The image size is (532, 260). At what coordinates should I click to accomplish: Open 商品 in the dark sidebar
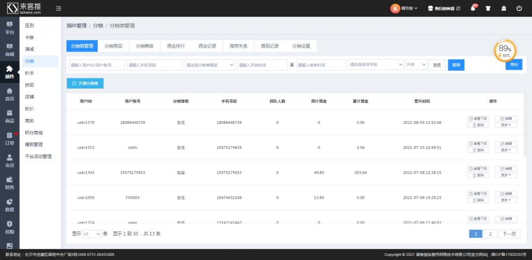[9, 116]
